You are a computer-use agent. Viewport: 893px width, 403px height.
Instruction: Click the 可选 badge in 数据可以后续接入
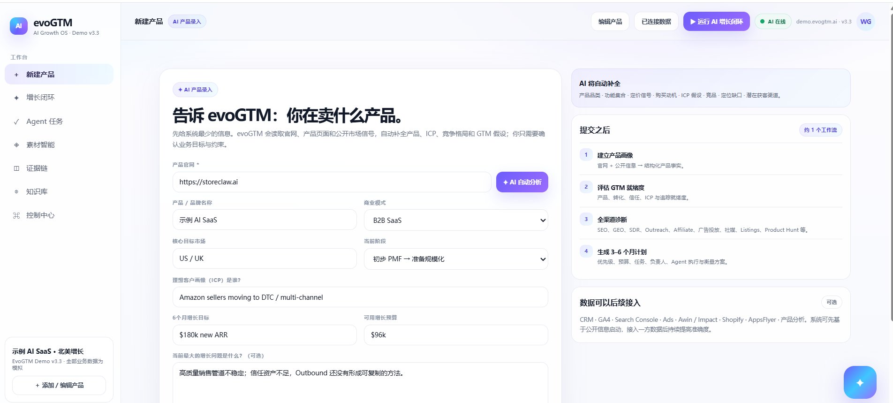point(832,302)
